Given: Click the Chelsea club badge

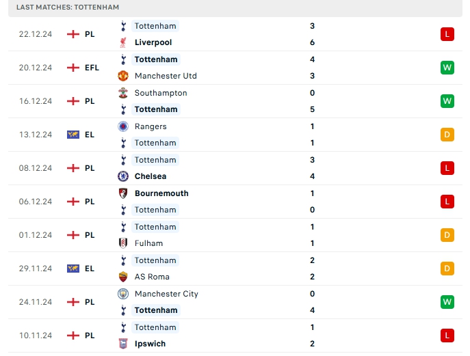Looking at the screenshot, I should click(123, 176).
